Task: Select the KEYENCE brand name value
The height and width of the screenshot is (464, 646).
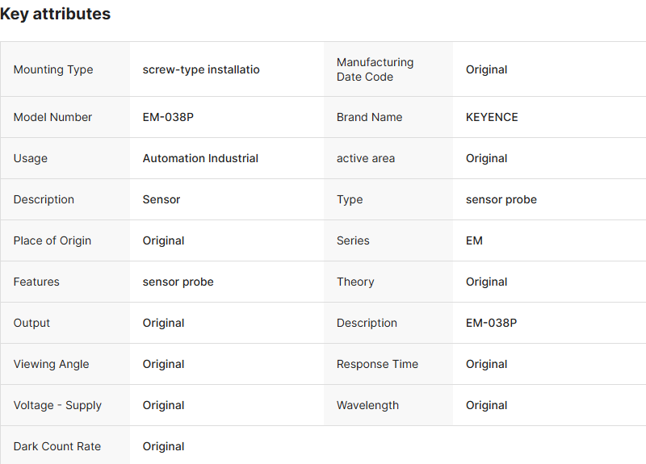Action: point(492,117)
